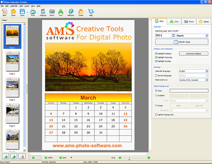Switch to the Clipart tab
Image resolution: width=212 pixels, height=164 pixels.
pos(204,22)
